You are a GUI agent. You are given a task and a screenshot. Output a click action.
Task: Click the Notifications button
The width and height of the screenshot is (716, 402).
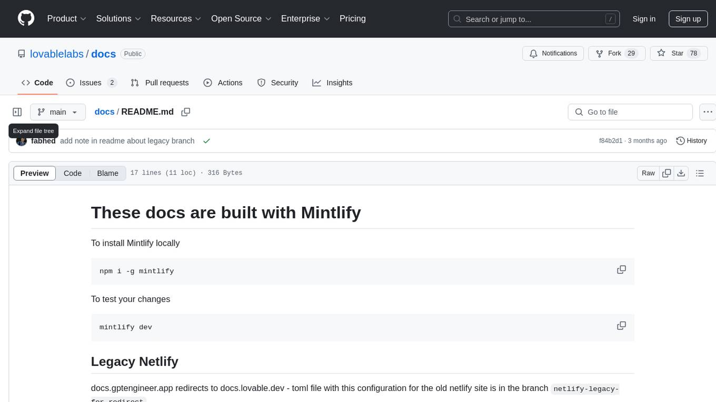(x=553, y=53)
